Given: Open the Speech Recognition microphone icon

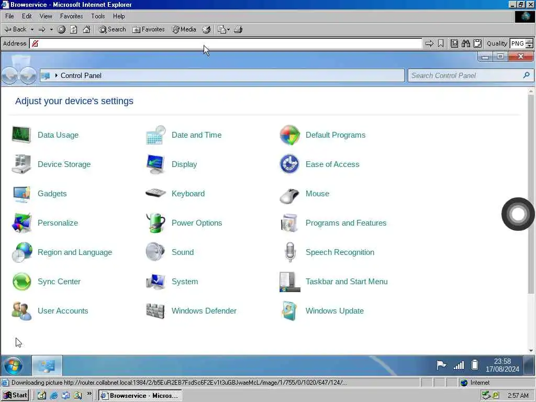Looking at the screenshot, I should (x=290, y=252).
